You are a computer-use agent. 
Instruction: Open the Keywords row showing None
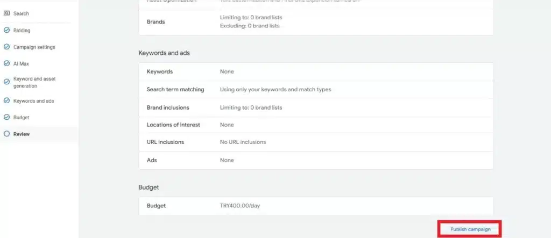pyautogui.click(x=159, y=71)
